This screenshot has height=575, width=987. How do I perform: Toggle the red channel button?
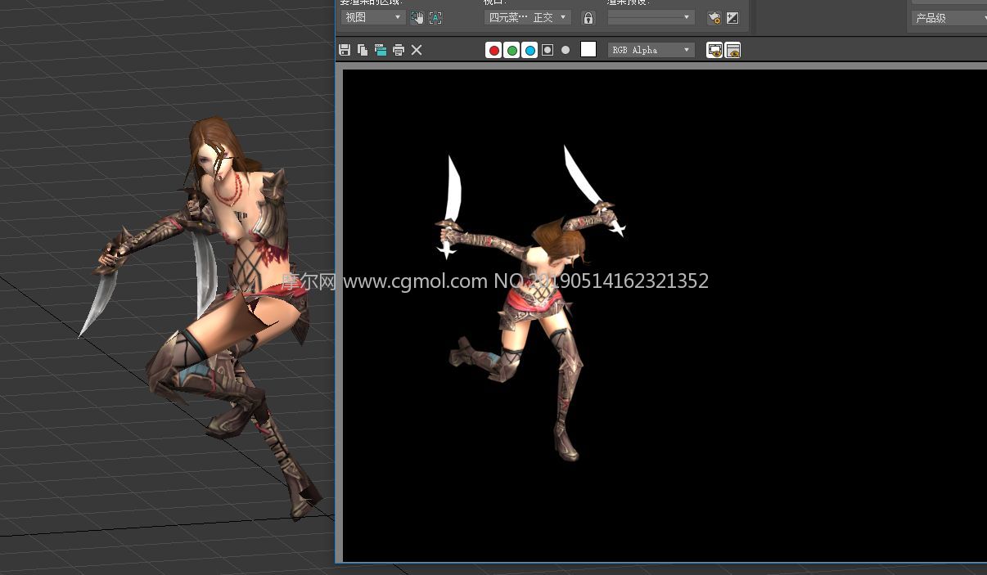click(x=493, y=50)
